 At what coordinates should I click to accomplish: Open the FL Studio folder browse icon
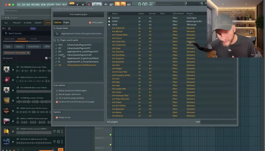(57, 33)
